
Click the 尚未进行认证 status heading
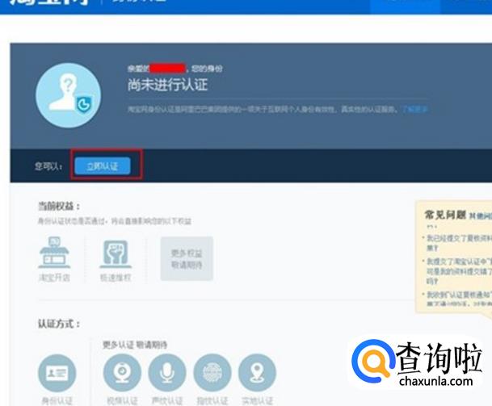click(x=167, y=85)
